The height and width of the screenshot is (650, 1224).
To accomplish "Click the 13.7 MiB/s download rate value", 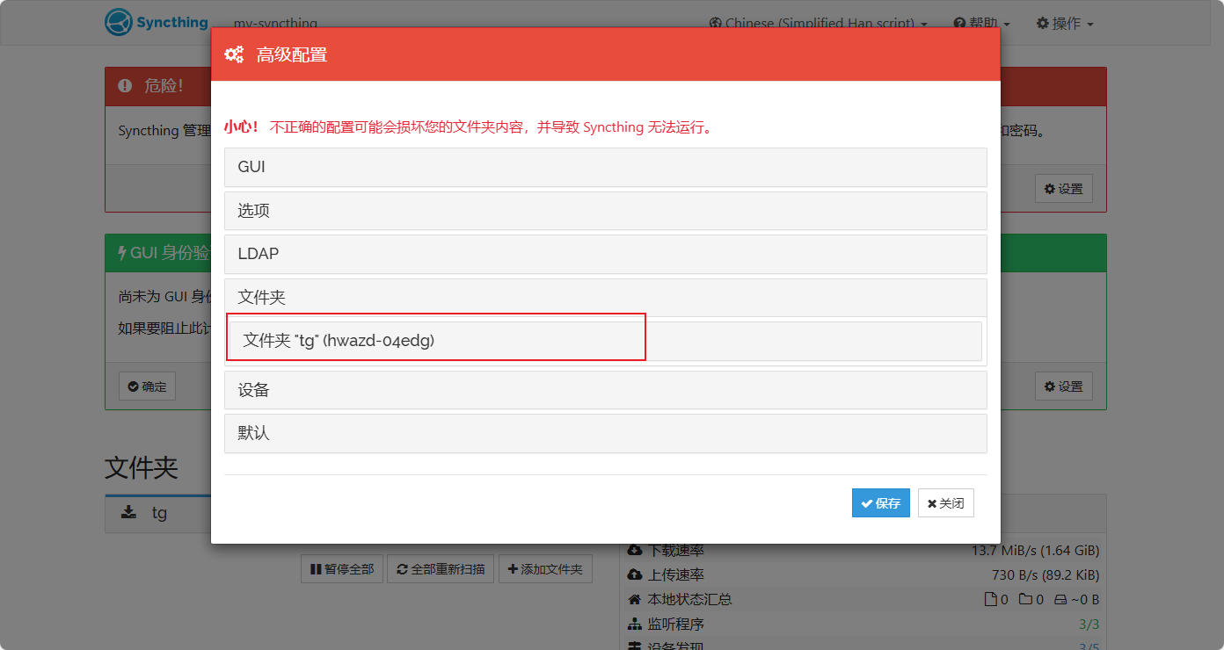I will (x=1035, y=551).
